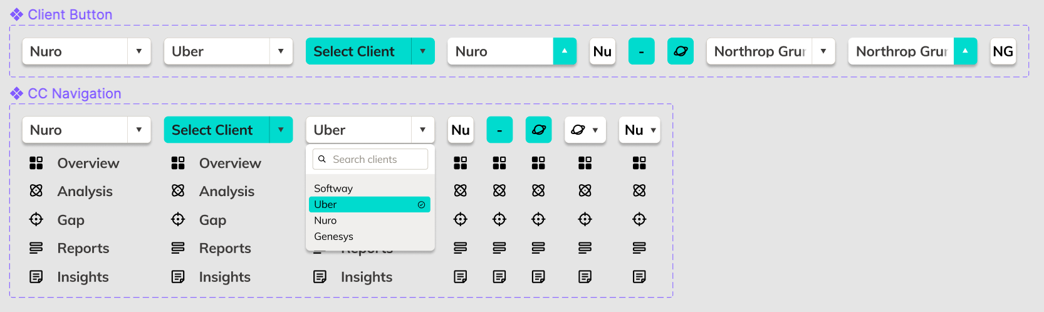This screenshot has height=312, width=1044.
Task: Click Insights note icon under the arrowless Nu button
Action: point(461,276)
